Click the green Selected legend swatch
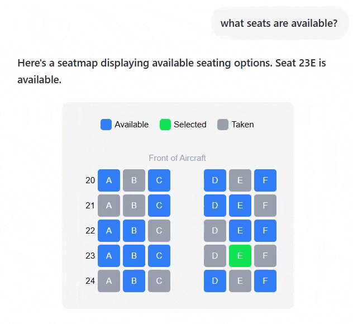Image resolution: width=353 pixels, height=324 pixels. (165, 125)
